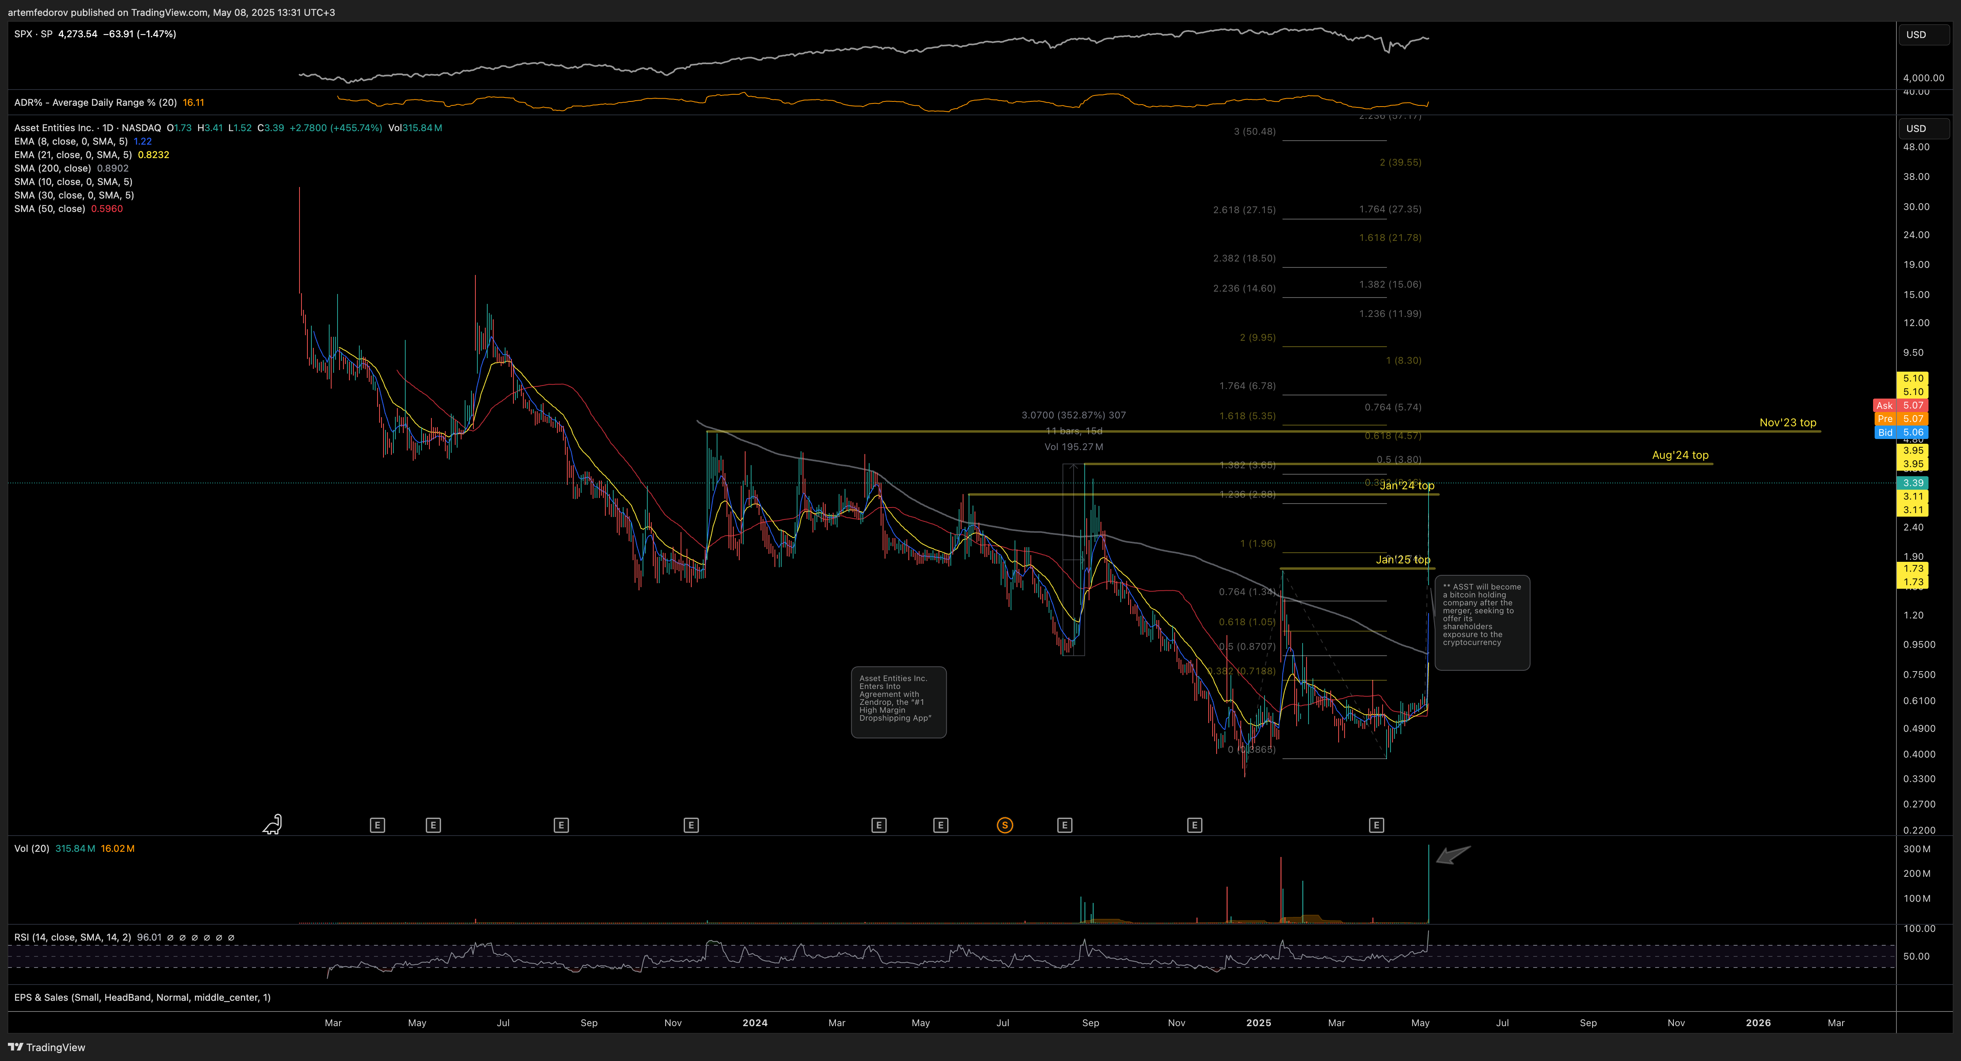Select the bitcoin holding company note box
The height and width of the screenshot is (1061, 1961).
point(1482,622)
